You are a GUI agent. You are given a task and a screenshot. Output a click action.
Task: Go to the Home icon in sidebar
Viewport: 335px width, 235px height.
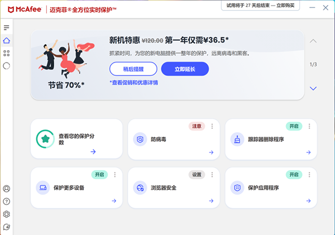(x=7, y=40)
